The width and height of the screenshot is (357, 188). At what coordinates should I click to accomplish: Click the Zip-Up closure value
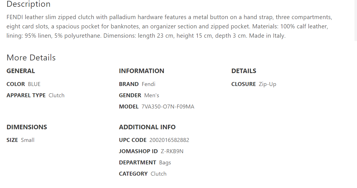[268, 84]
